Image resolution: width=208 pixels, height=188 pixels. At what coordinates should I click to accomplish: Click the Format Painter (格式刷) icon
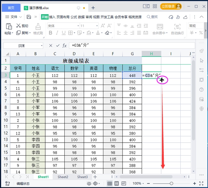(x=38, y=27)
